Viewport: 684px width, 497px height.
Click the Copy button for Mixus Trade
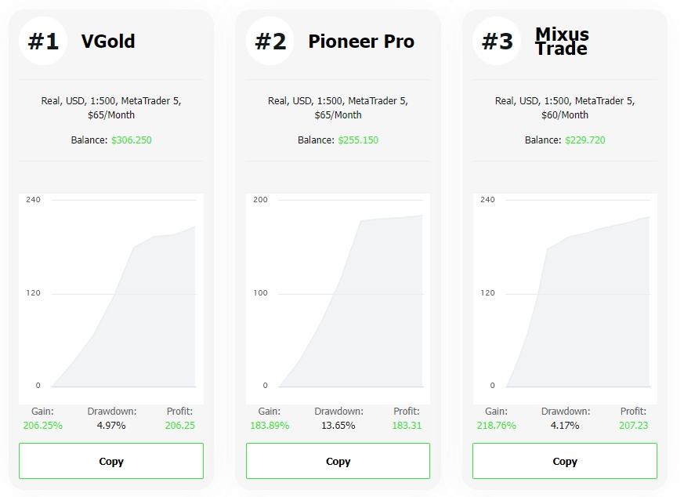pyautogui.click(x=564, y=461)
